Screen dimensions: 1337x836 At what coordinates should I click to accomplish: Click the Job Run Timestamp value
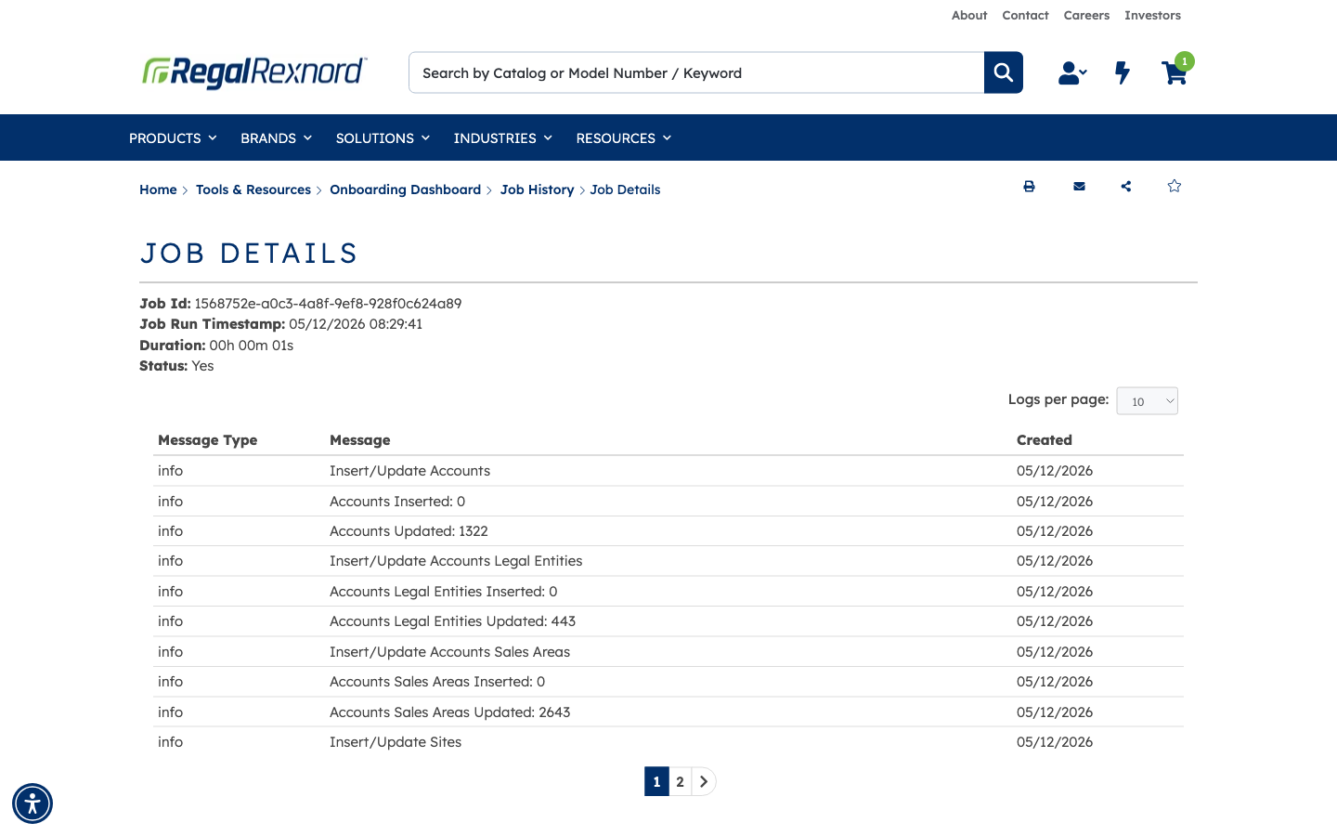click(x=356, y=324)
